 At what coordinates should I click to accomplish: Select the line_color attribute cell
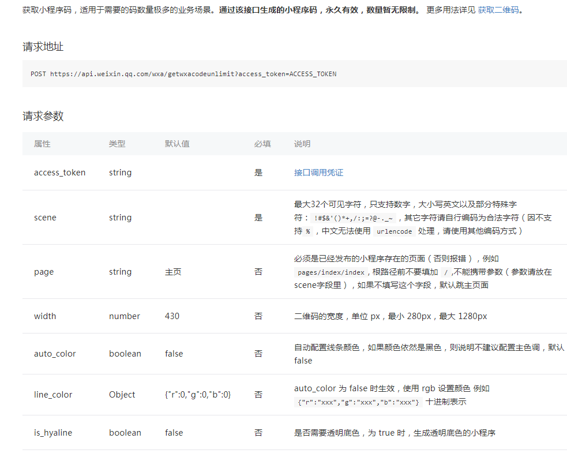click(x=53, y=395)
